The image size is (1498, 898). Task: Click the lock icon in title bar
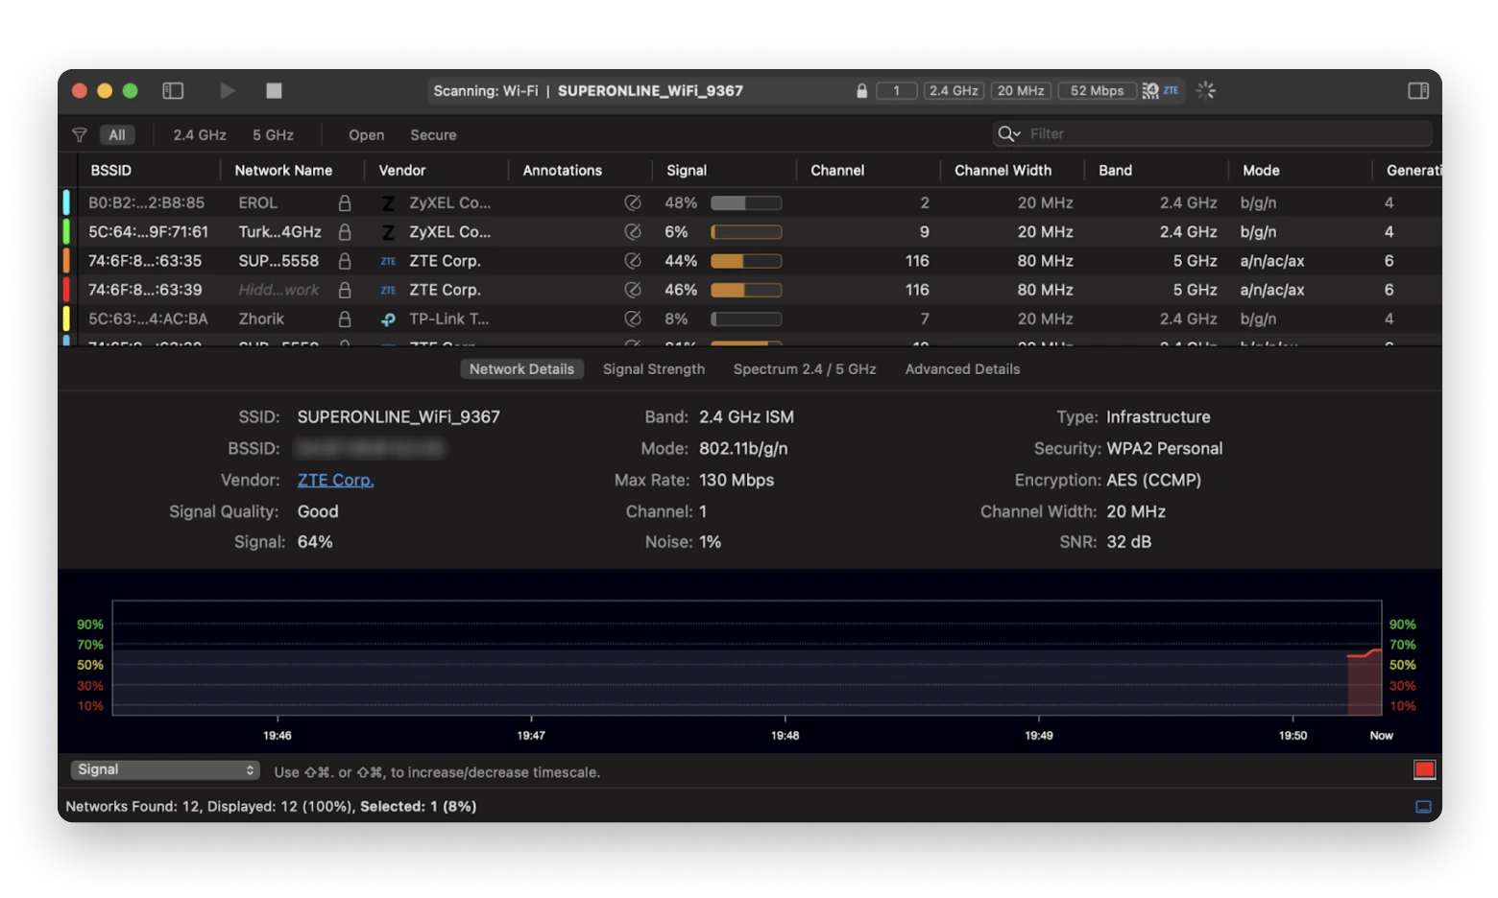[x=861, y=90]
